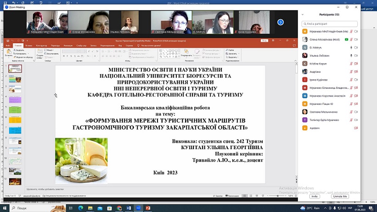Open Google Chrome from the taskbar
Viewport: 377px width, 212px height.
point(119,208)
